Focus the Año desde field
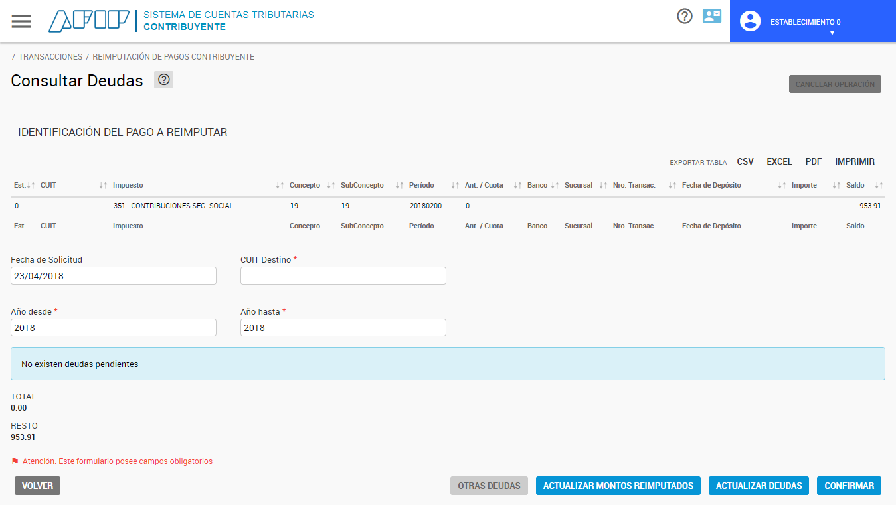 pos(114,328)
